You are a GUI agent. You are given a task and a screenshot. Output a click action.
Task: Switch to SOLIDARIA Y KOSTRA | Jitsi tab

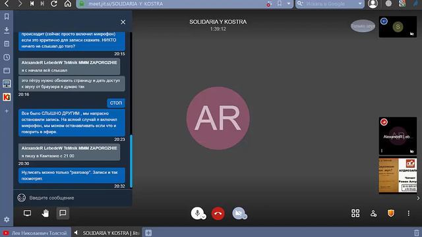pos(106,232)
